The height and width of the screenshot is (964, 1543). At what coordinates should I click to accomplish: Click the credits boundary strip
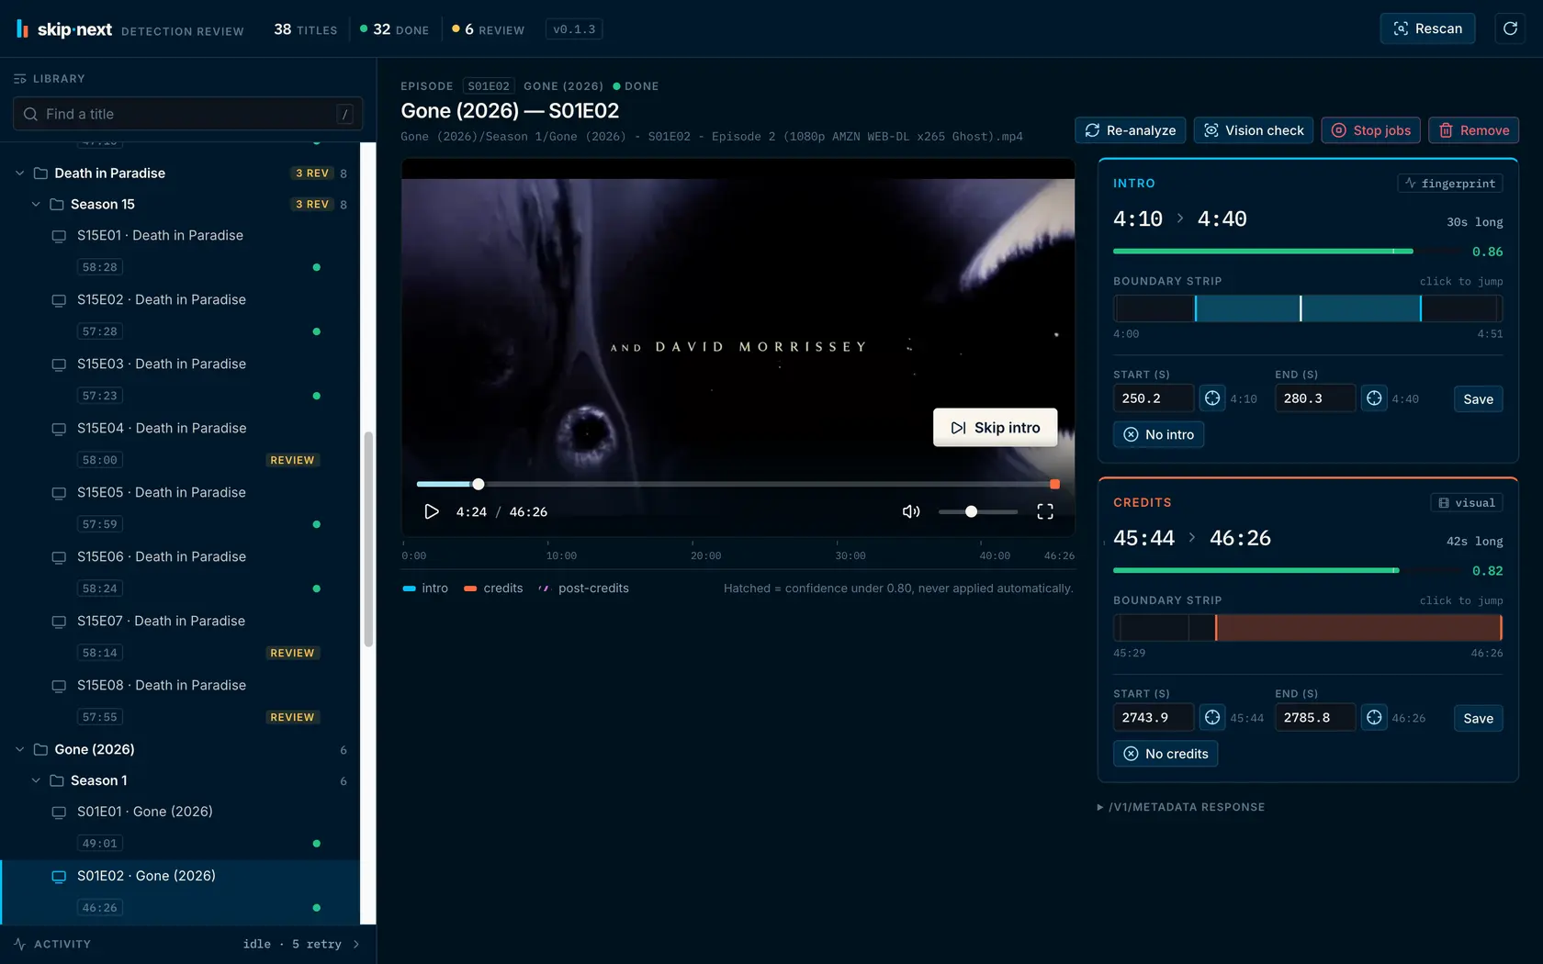pos(1308,628)
